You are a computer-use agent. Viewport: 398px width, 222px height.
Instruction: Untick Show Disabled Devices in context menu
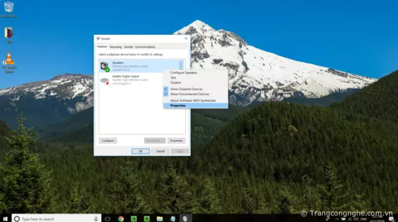[x=186, y=89]
